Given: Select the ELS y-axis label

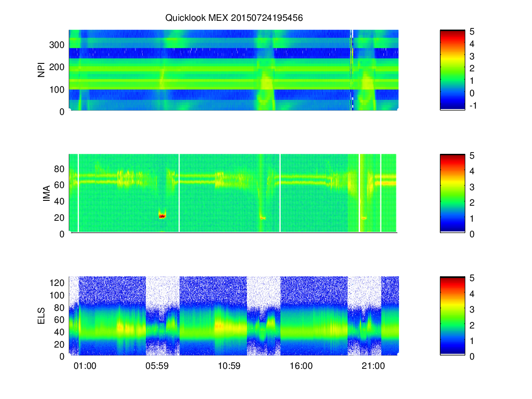Looking at the screenshot, I should point(42,316).
